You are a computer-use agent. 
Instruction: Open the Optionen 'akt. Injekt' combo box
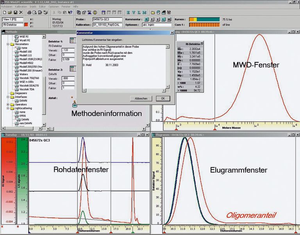point(157,25)
